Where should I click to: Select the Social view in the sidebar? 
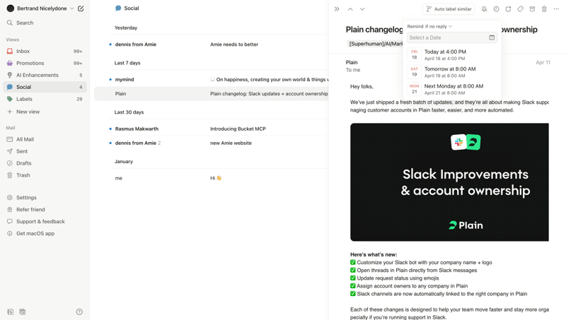tap(45, 87)
